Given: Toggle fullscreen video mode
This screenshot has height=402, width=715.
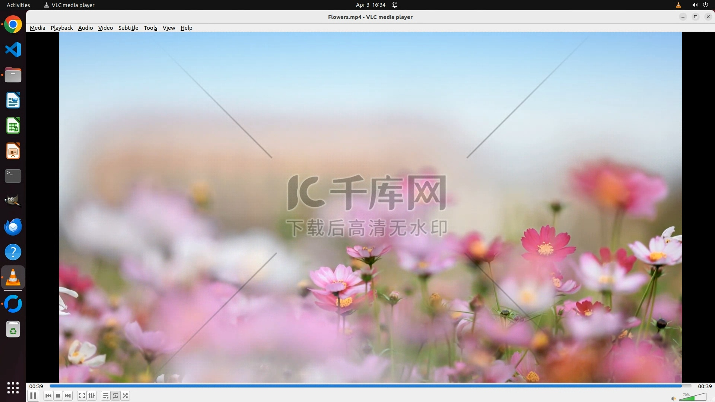Looking at the screenshot, I should [x=82, y=396].
